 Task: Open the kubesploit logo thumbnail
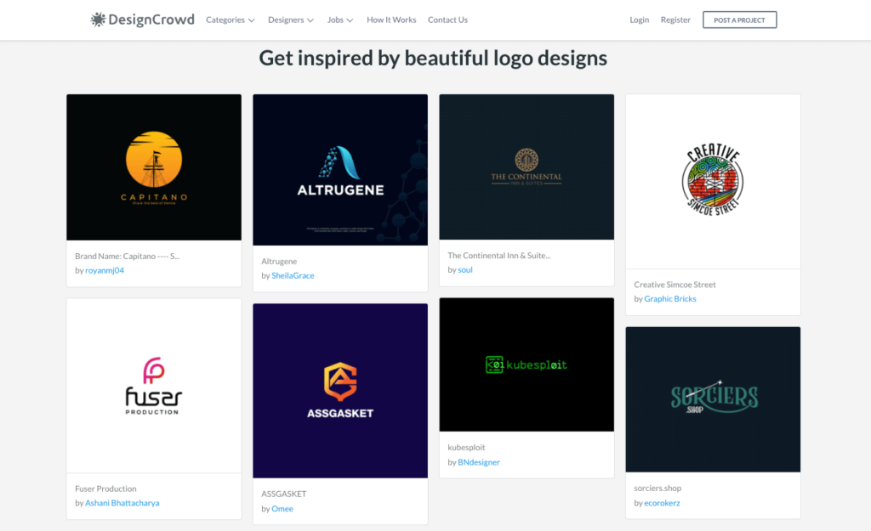click(527, 364)
